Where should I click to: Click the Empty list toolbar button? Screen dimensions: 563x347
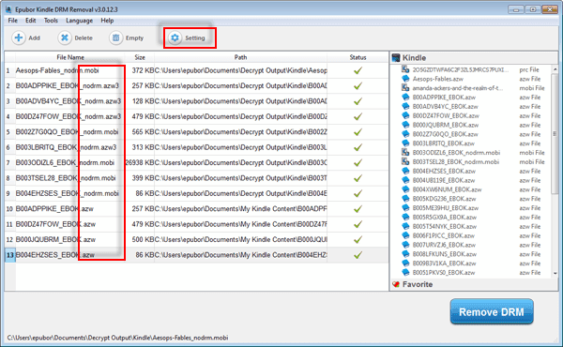[x=127, y=38]
